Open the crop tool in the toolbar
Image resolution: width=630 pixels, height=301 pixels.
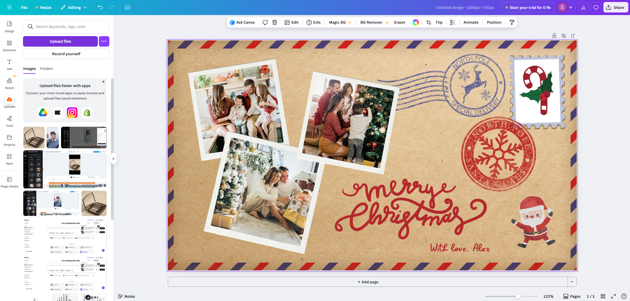[x=428, y=22]
